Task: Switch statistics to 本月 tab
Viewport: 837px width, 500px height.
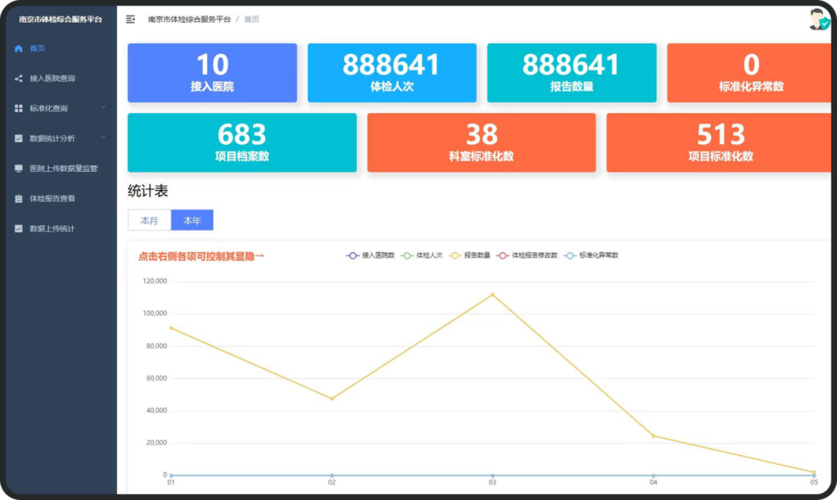Action: (150, 221)
